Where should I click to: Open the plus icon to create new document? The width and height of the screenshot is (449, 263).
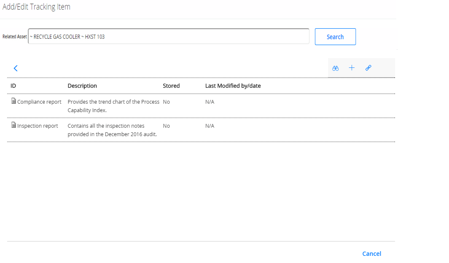point(352,68)
